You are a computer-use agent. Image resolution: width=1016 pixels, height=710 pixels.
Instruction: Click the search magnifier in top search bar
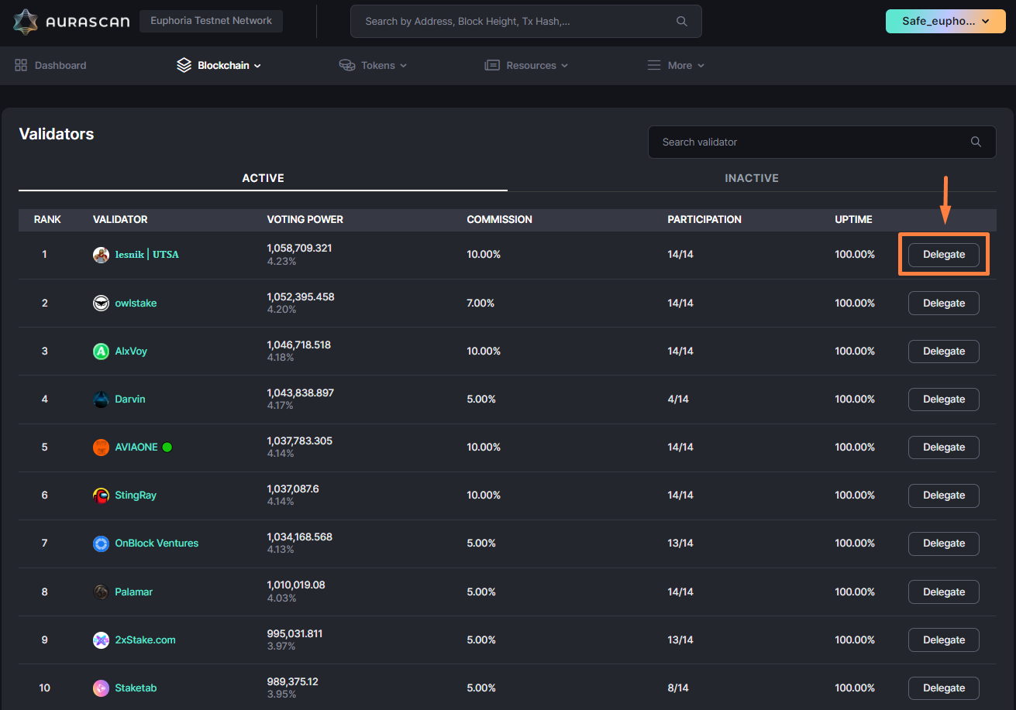click(x=682, y=22)
